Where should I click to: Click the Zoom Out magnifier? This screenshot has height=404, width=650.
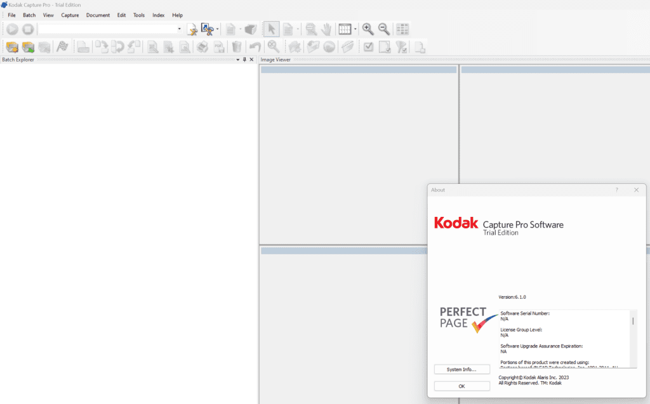[x=384, y=29]
